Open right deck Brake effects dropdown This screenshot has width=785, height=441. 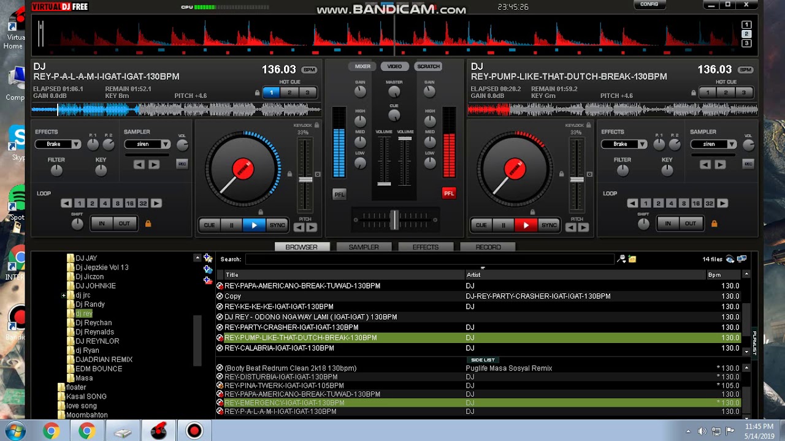[x=642, y=145]
